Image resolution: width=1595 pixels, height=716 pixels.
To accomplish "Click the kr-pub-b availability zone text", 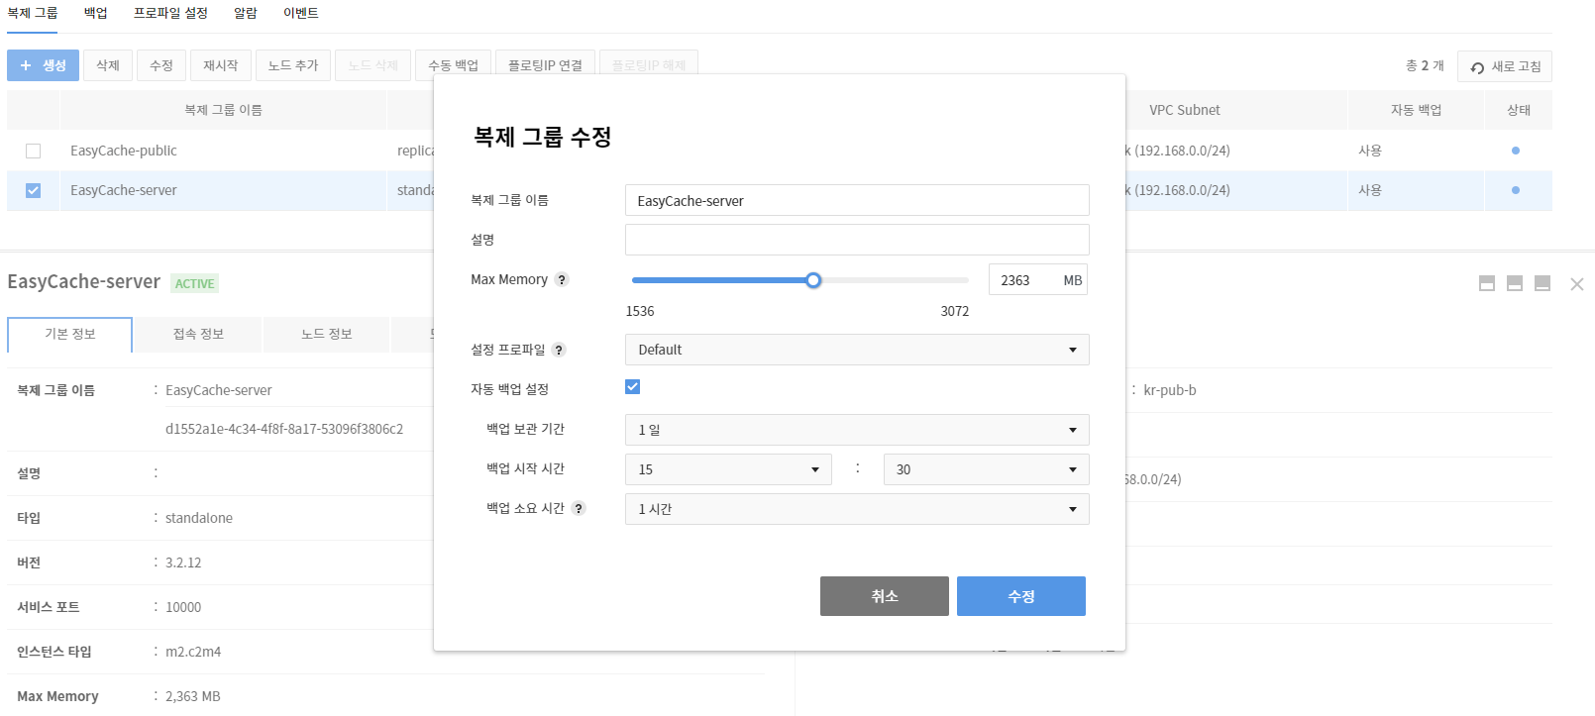I will point(1170,390).
